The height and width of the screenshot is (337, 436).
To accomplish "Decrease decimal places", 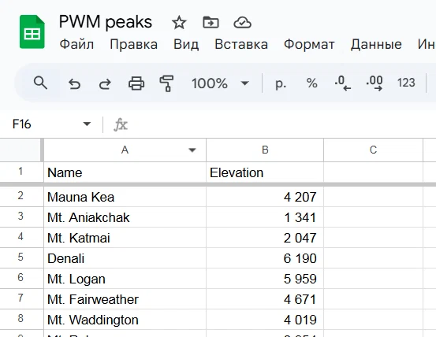I will click(342, 83).
